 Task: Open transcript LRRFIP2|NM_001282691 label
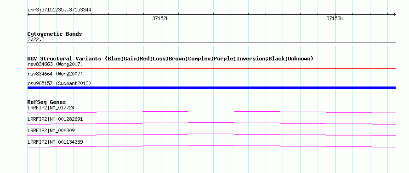pyautogui.click(x=55, y=119)
